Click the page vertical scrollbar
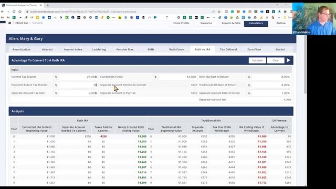 coord(305,64)
